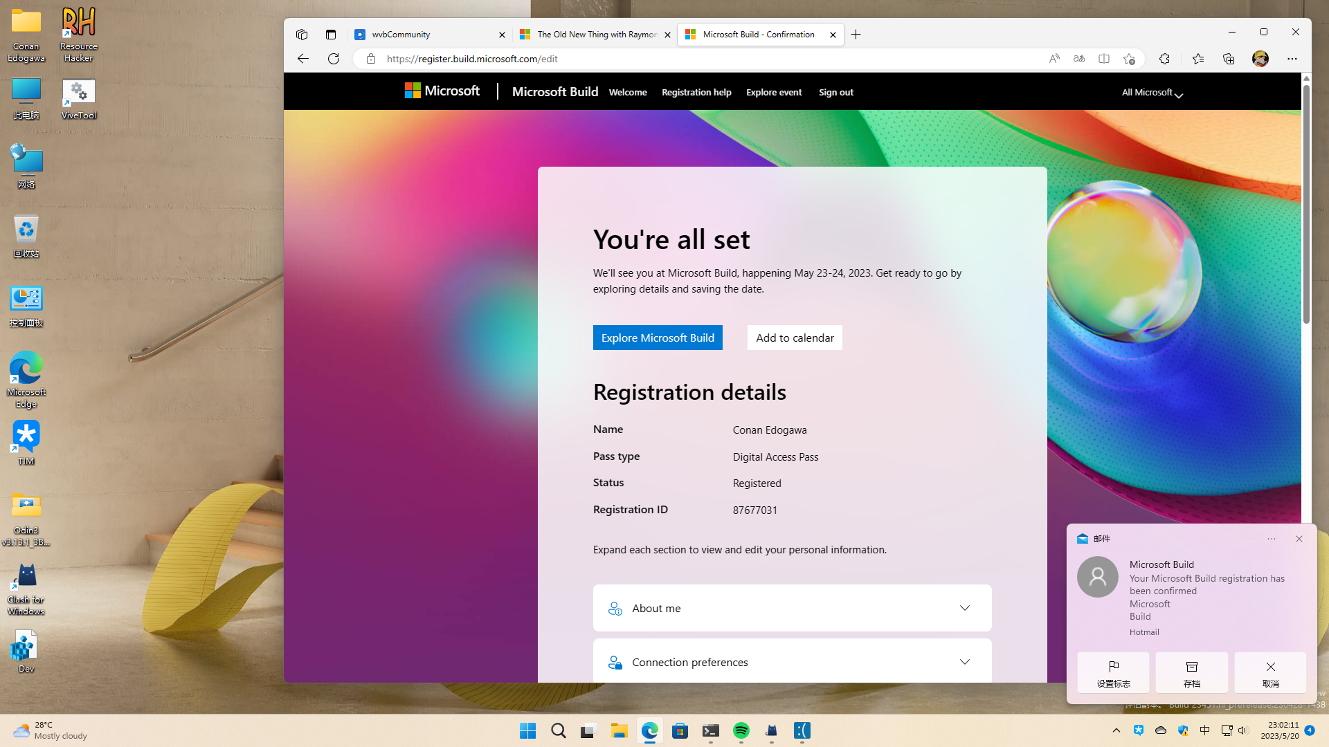The height and width of the screenshot is (747, 1329).
Task: Open volume control in system tray
Action: tap(1242, 730)
